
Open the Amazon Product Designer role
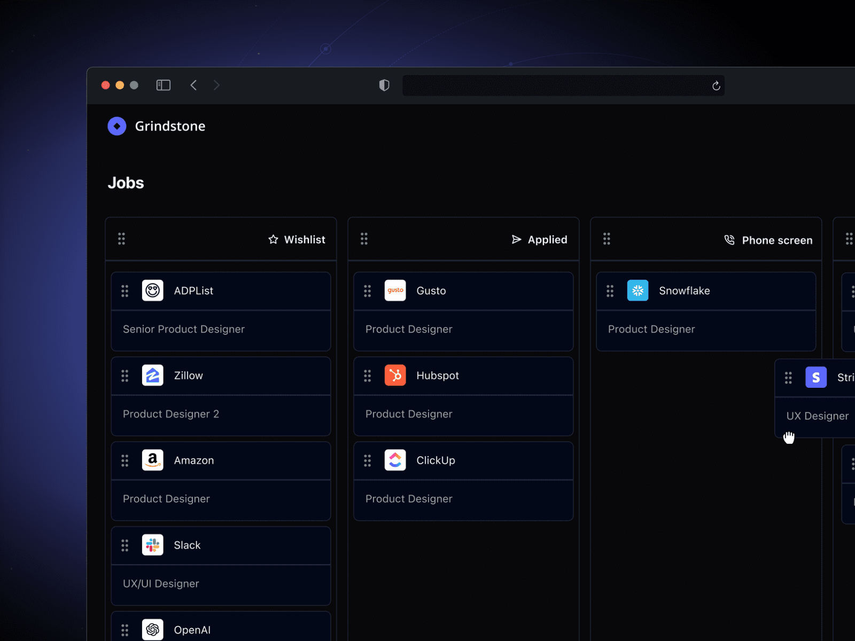tap(166, 499)
